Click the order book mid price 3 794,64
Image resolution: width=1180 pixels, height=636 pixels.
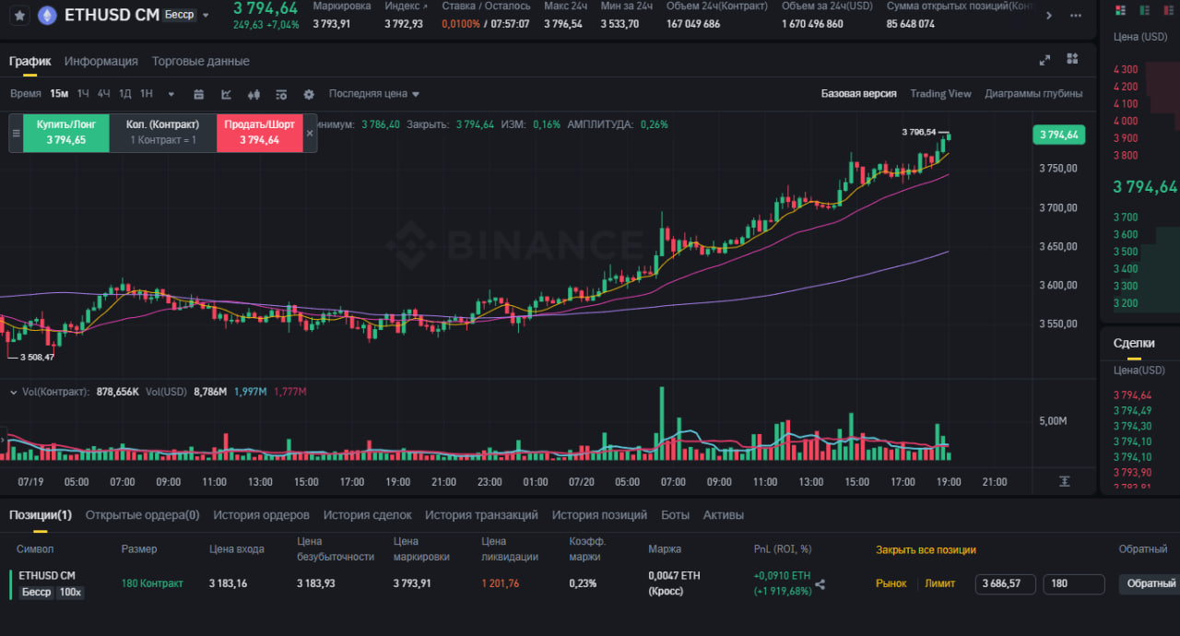pos(1145,186)
